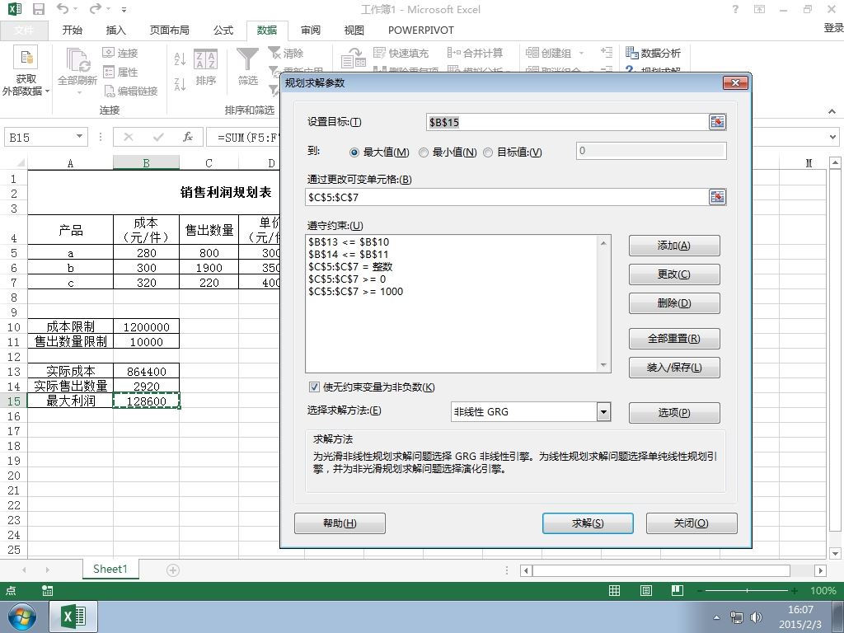Click the new sheet plus button

173,570
